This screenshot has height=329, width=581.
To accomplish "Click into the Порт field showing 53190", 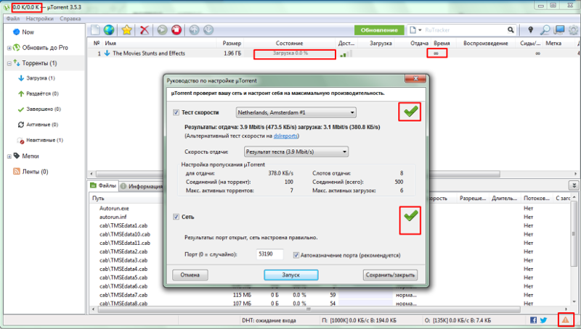I will (269, 254).
